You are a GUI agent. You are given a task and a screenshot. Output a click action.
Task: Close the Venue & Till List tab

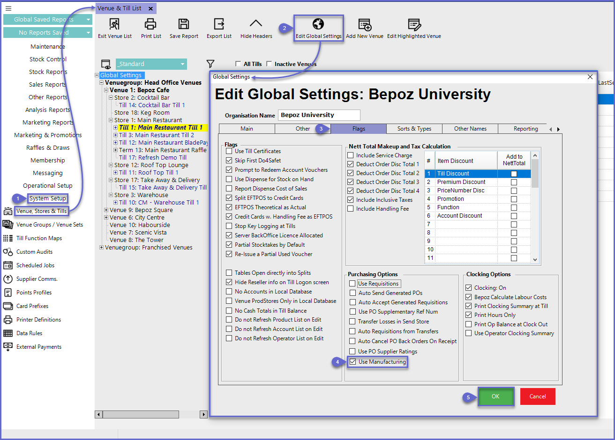(x=150, y=8)
